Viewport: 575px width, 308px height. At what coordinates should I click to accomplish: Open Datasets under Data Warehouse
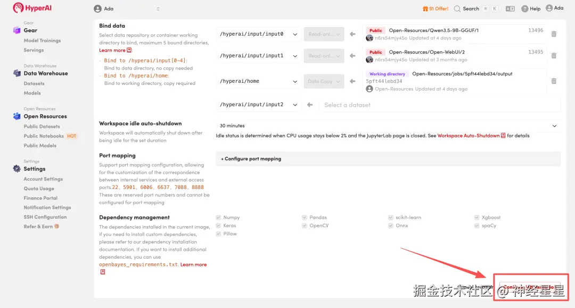point(34,83)
